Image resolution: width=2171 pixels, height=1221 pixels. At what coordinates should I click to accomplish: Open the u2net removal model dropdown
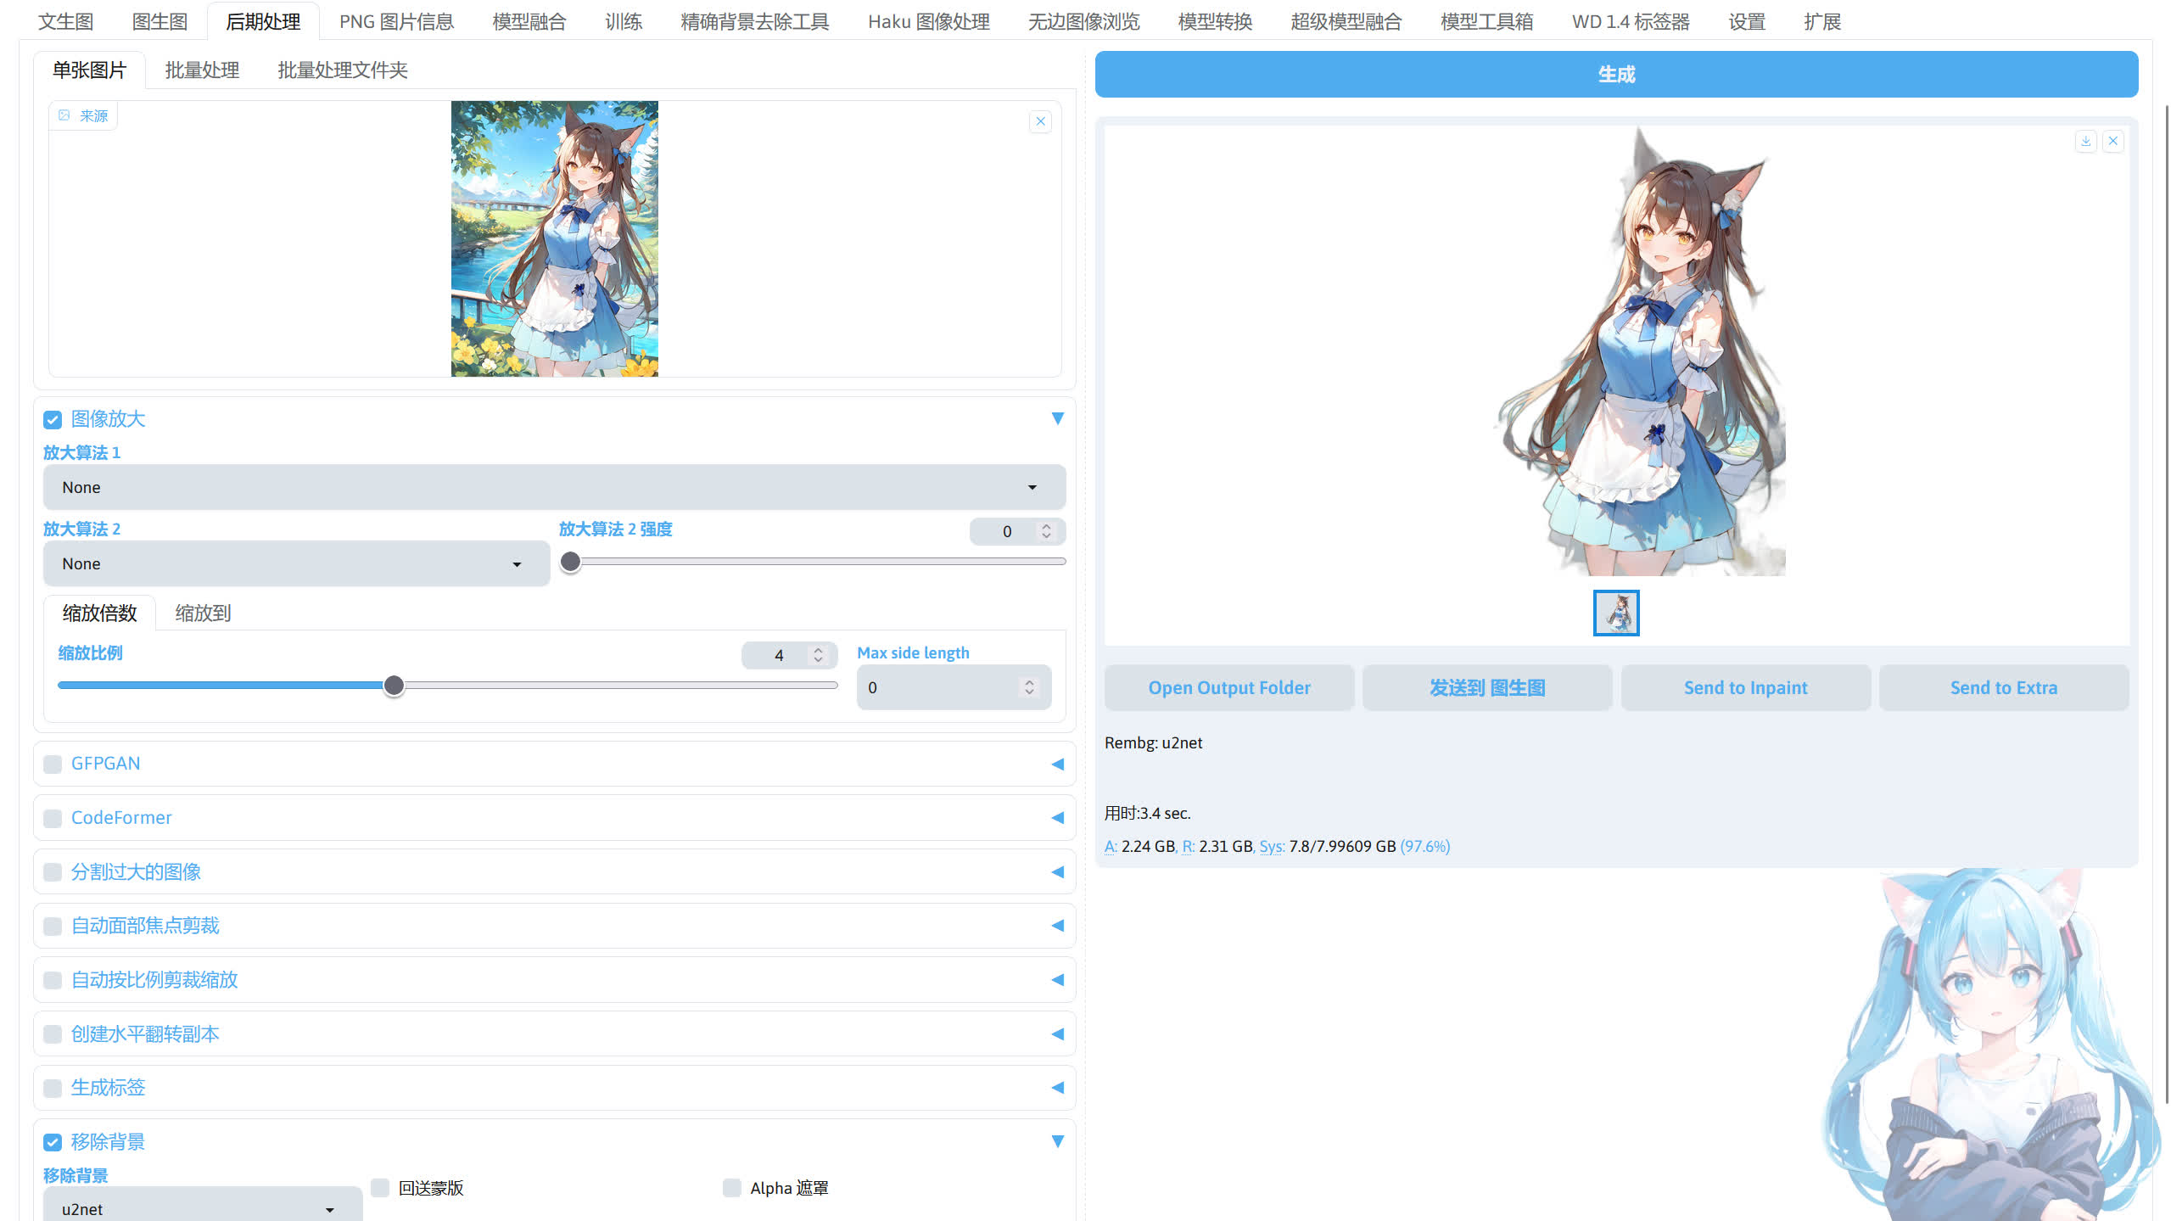point(201,1207)
